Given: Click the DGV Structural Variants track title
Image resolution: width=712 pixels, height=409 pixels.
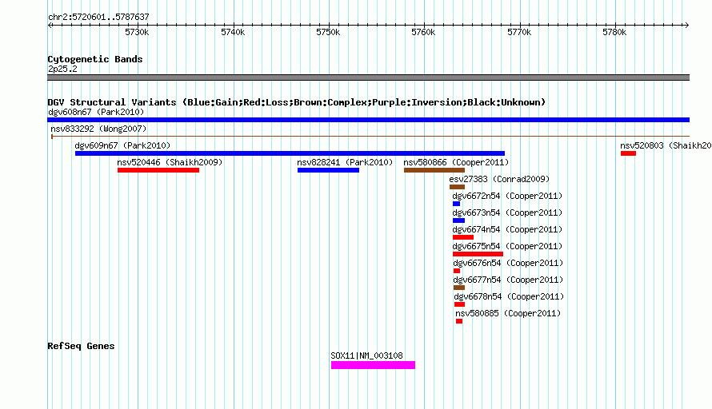Looking at the screenshot, I should [297, 102].
